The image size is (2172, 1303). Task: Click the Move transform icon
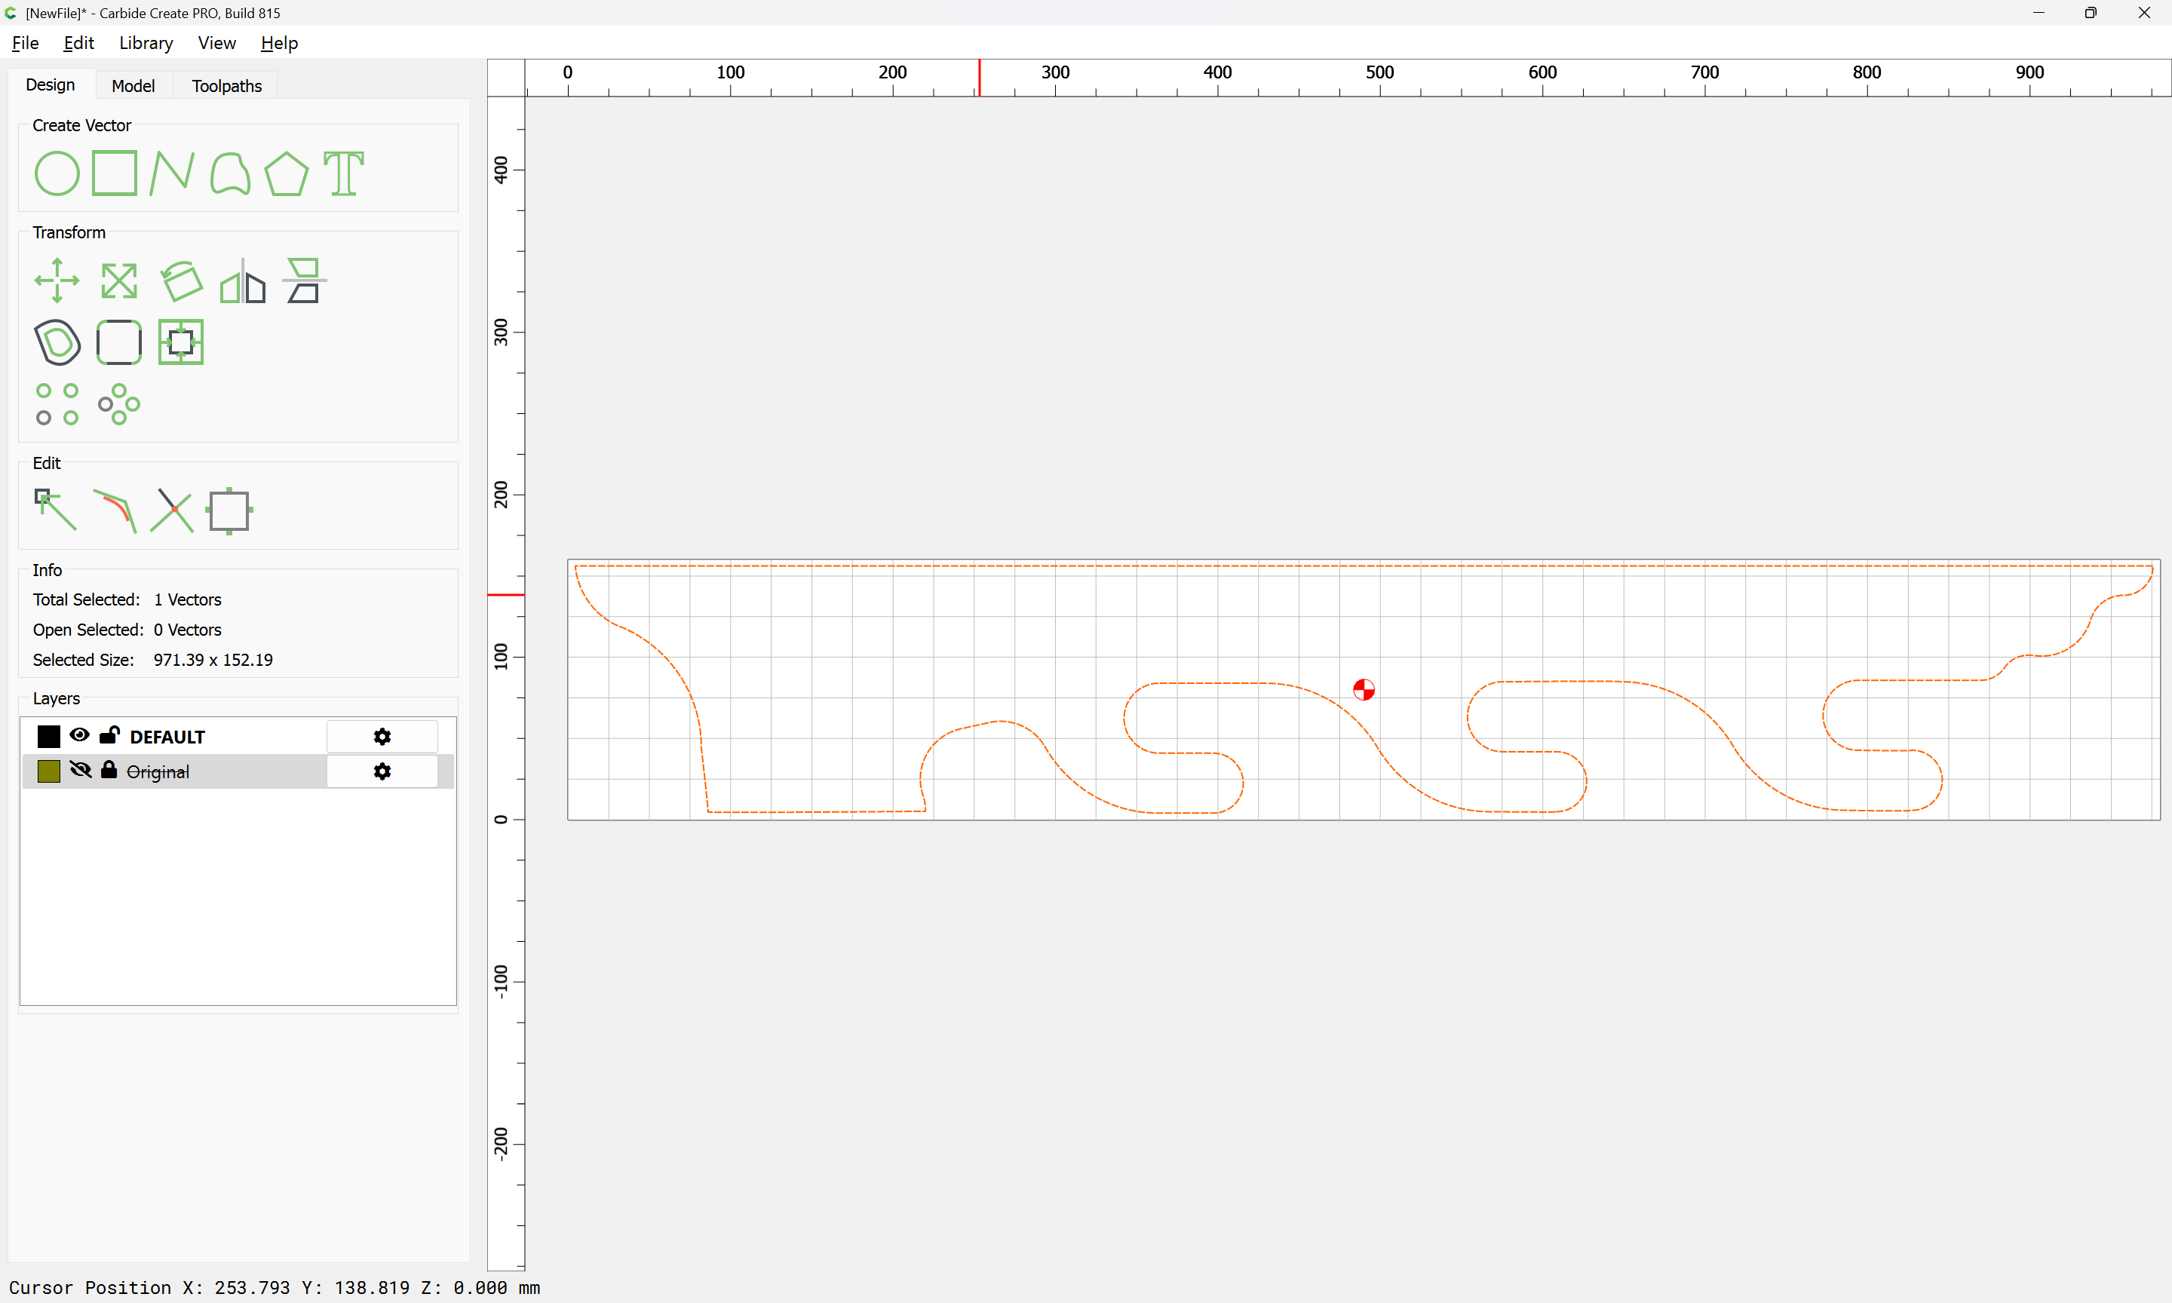coord(57,281)
